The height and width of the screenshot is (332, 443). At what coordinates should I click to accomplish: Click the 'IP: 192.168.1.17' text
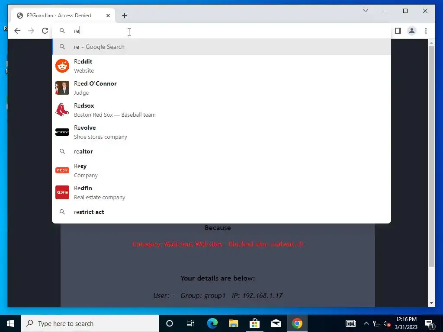[x=257, y=295]
